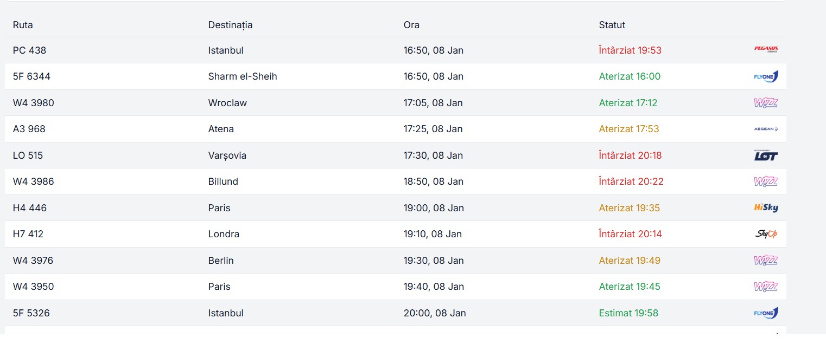Click the Ruta column header

[23, 25]
